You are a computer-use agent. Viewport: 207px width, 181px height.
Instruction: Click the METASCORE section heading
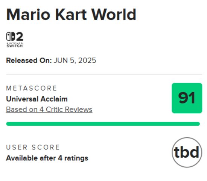[32, 88]
